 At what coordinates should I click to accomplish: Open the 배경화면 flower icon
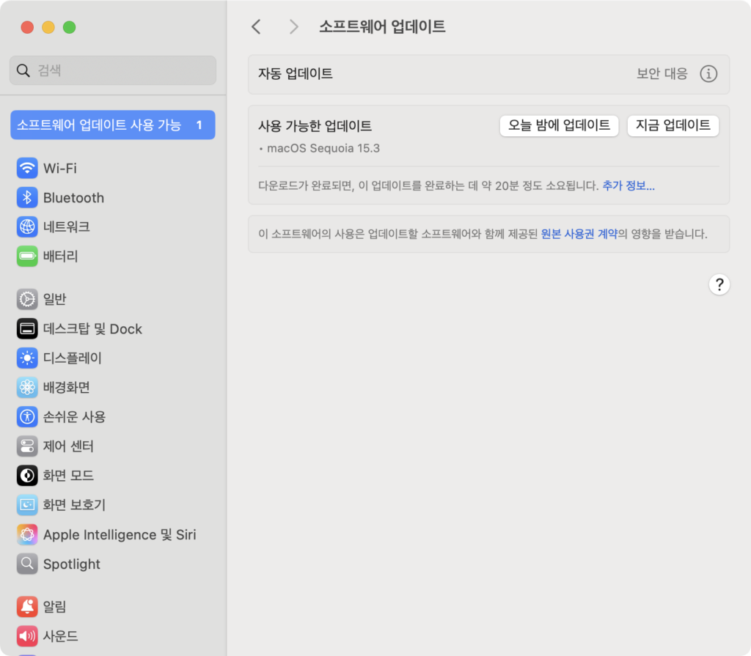click(27, 388)
